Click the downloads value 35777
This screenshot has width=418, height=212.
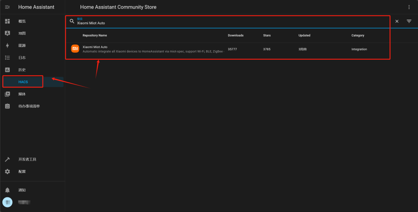click(x=232, y=49)
